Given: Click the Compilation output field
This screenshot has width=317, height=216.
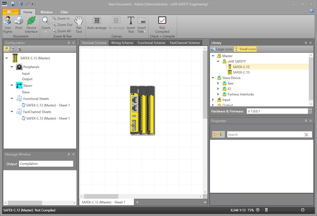Looking at the screenshot, I should (46, 164).
